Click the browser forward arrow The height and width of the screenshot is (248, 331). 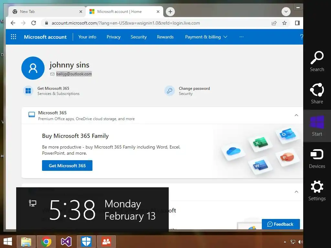pos(23,23)
